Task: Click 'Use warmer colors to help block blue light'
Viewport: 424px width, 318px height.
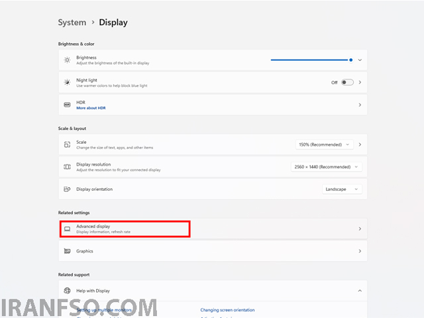Action: [x=112, y=85]
